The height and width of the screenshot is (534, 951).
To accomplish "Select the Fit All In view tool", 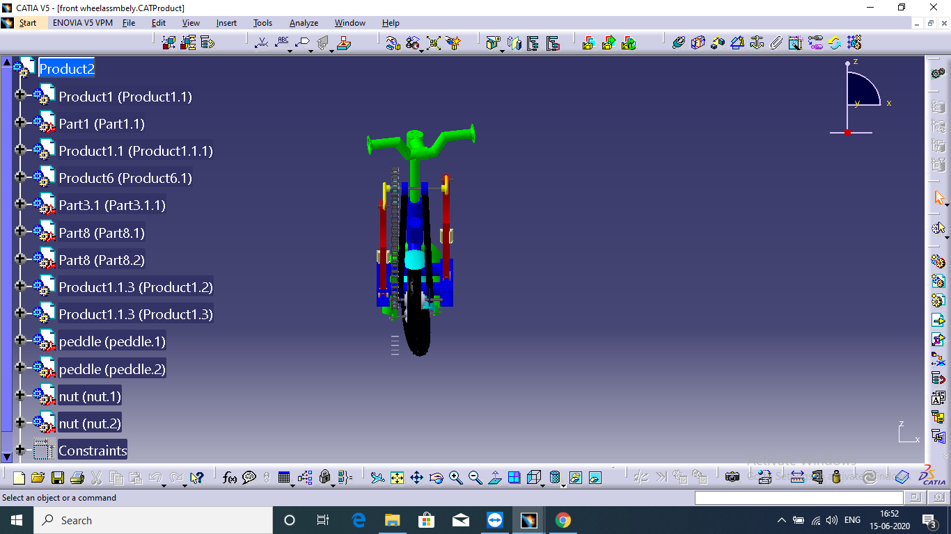I will (x=397, y=478).
